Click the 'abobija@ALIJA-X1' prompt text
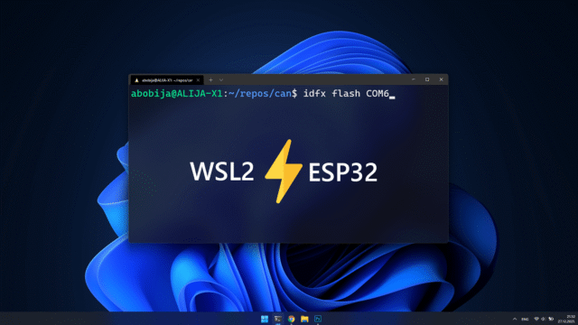The width and height of the screenshot is (578, 325). tap(177, 94)
